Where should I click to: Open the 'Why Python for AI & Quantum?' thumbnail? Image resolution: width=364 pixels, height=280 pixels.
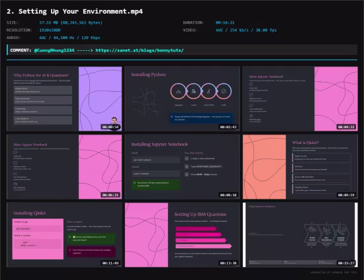pyautogui.click(x=64, y=98)
